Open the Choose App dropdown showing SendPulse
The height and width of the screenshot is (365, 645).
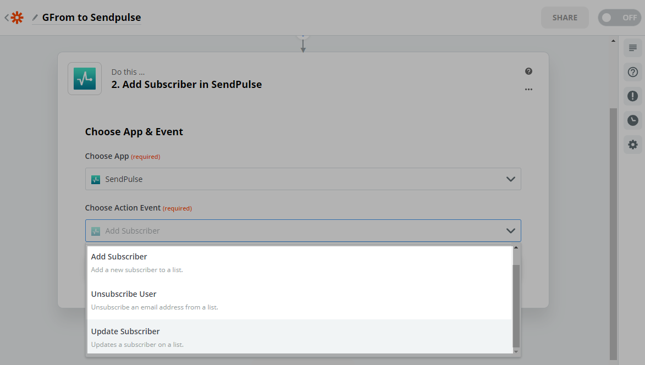coord(302,179)
